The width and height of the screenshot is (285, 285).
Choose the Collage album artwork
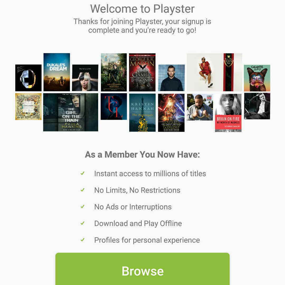28,107
